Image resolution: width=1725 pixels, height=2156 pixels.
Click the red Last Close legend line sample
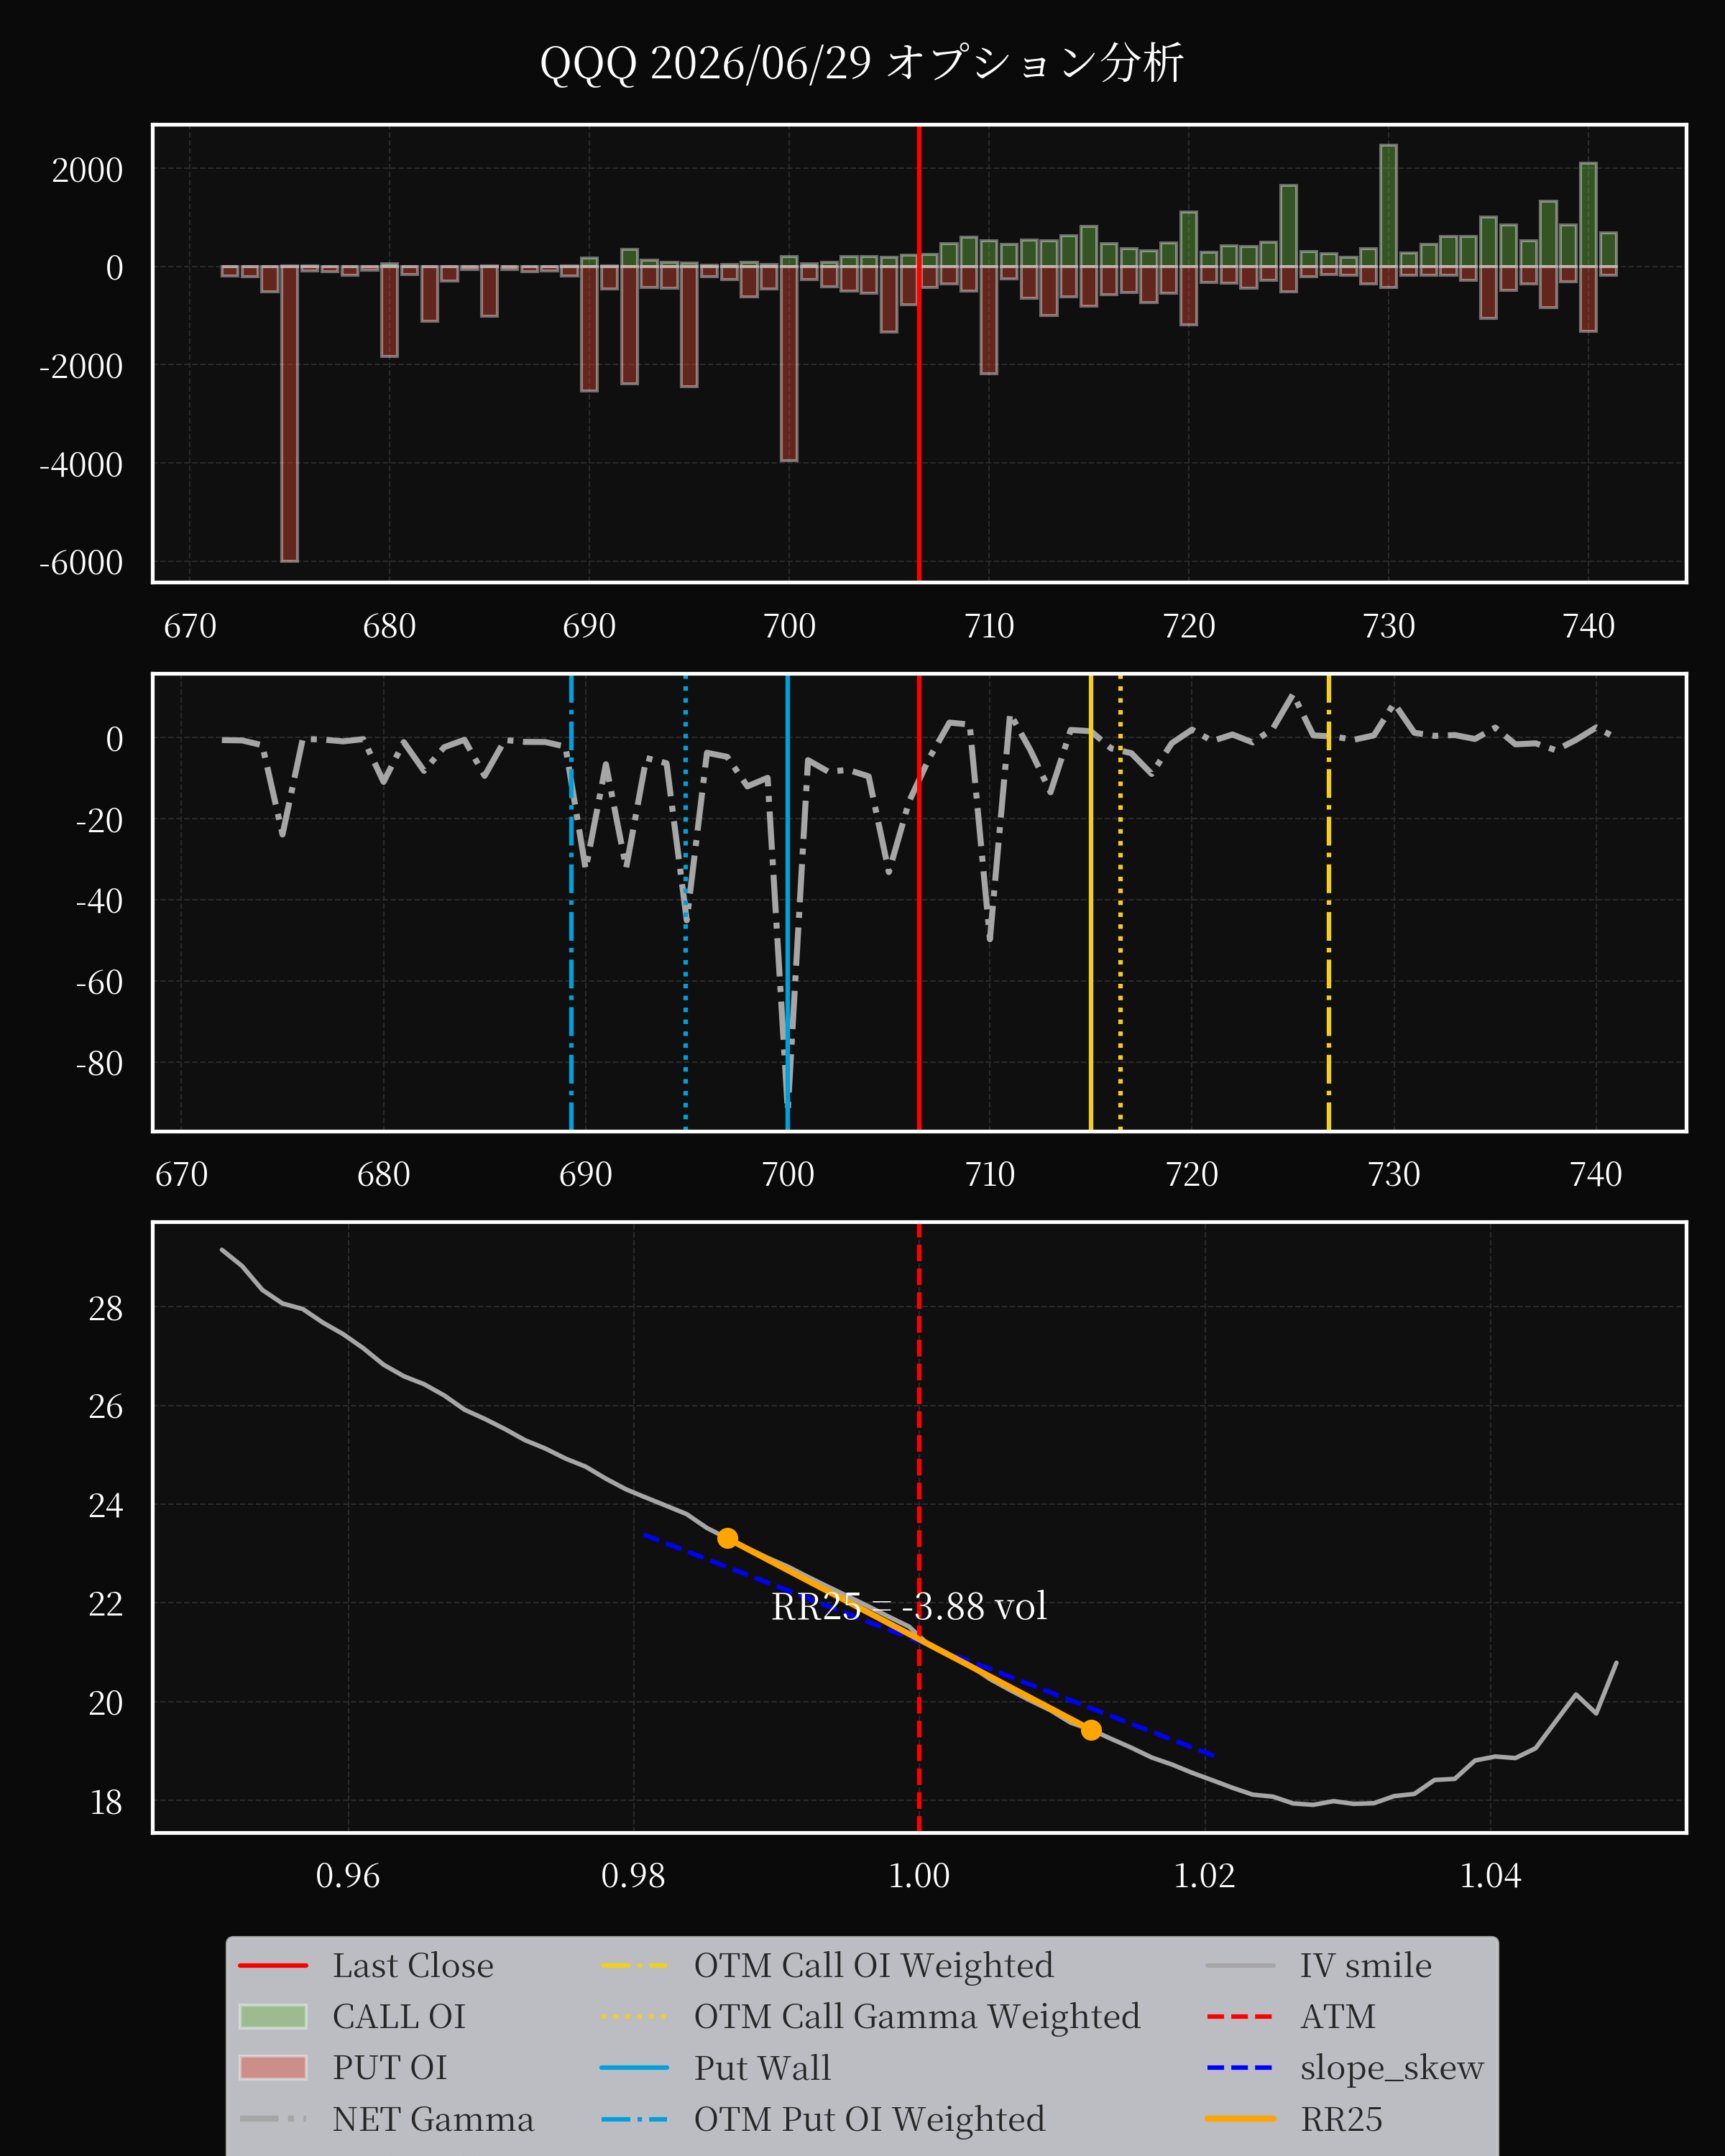click(x=273, y=1966)
